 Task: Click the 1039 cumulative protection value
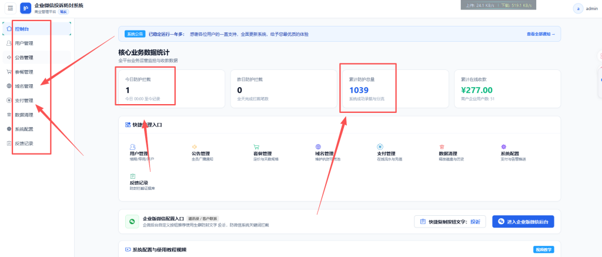[359, 91]
